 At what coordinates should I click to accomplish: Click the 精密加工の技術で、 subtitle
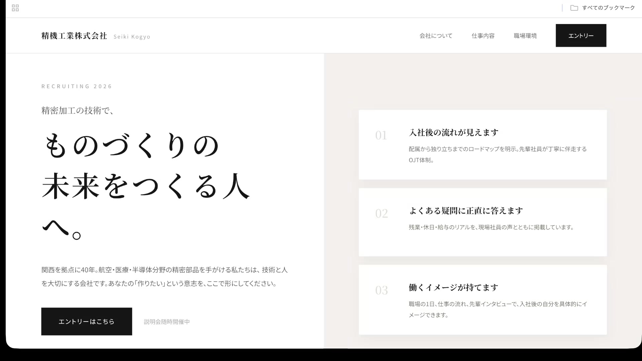(x=78, y=110)
